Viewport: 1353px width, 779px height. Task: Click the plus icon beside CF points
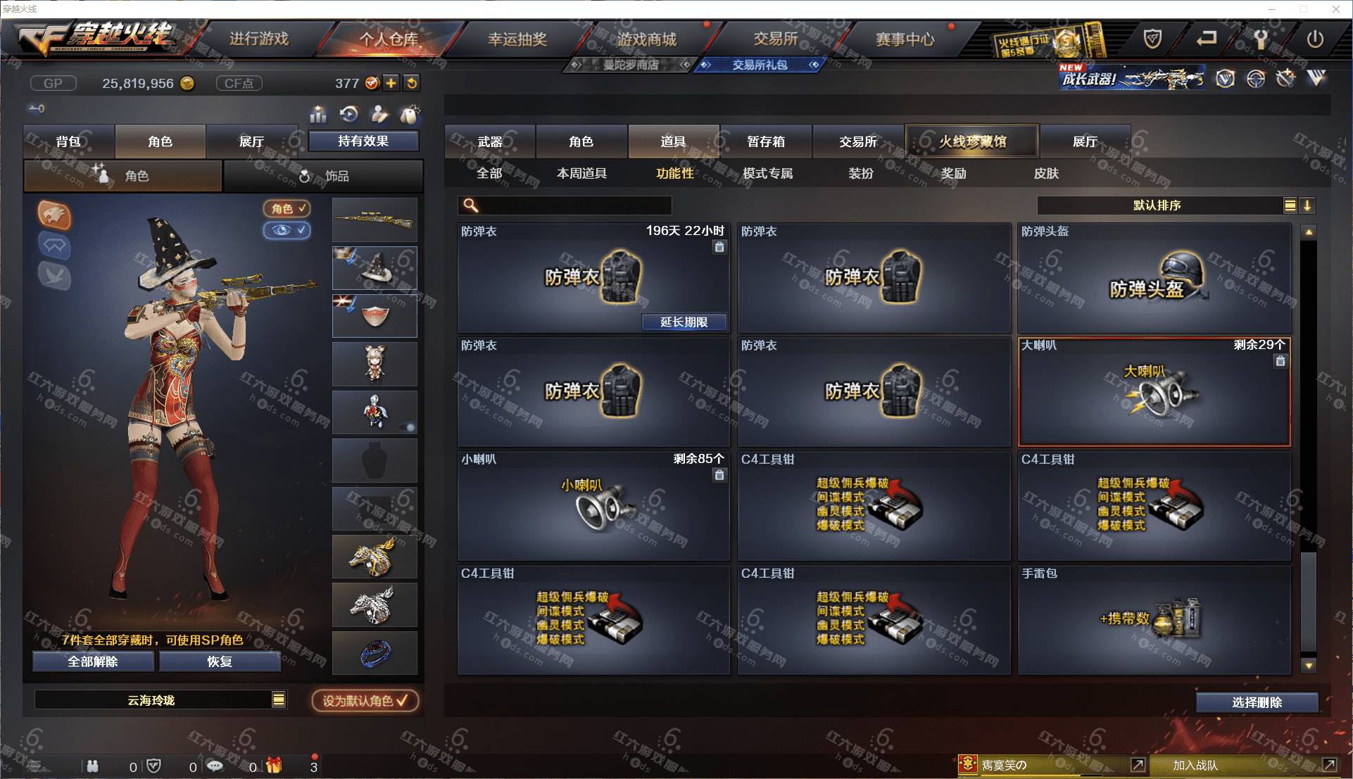(x=391, y=83)
